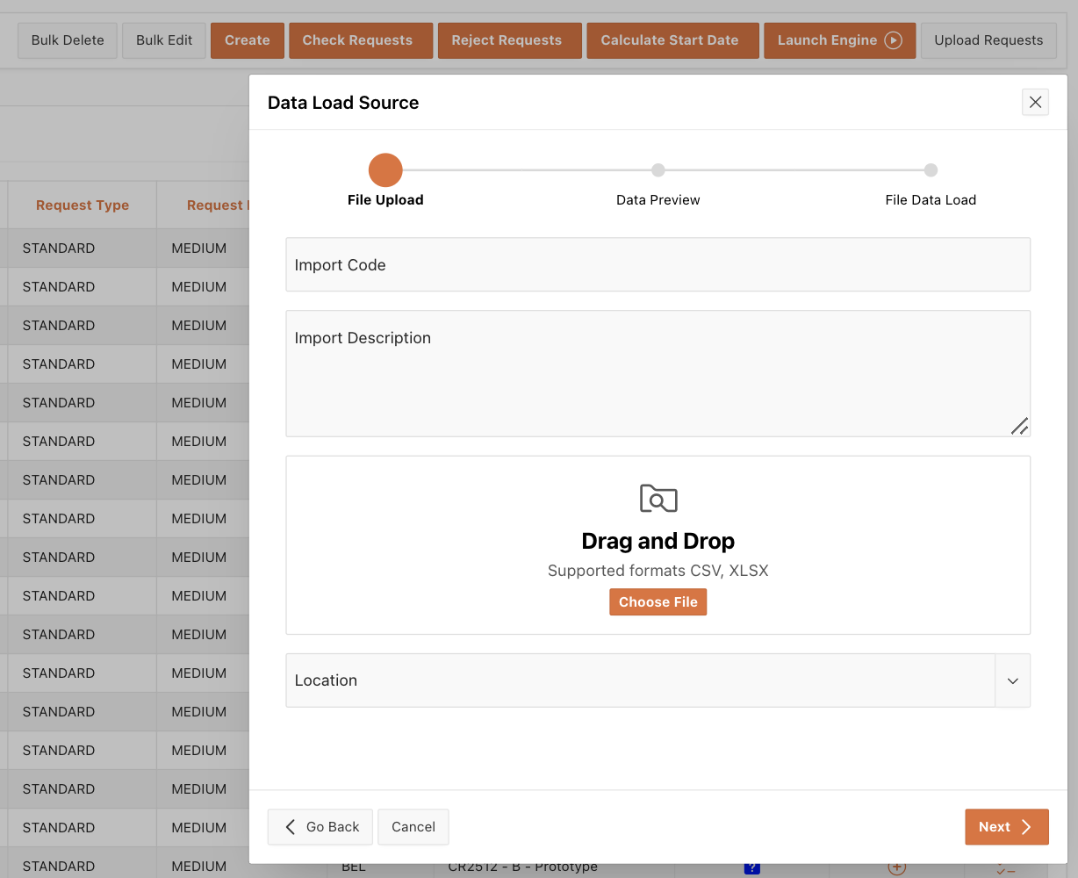
Task: Click the Drag and Drop heading
Action: (x=658, y=541)
